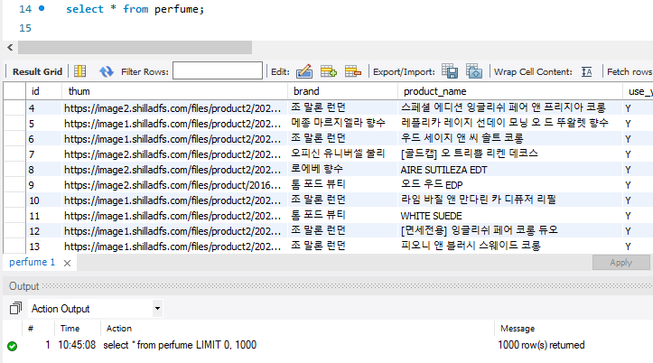Open the Action Output dropdown
Viewport: 653px width, 363px height.
click(157, 309)
